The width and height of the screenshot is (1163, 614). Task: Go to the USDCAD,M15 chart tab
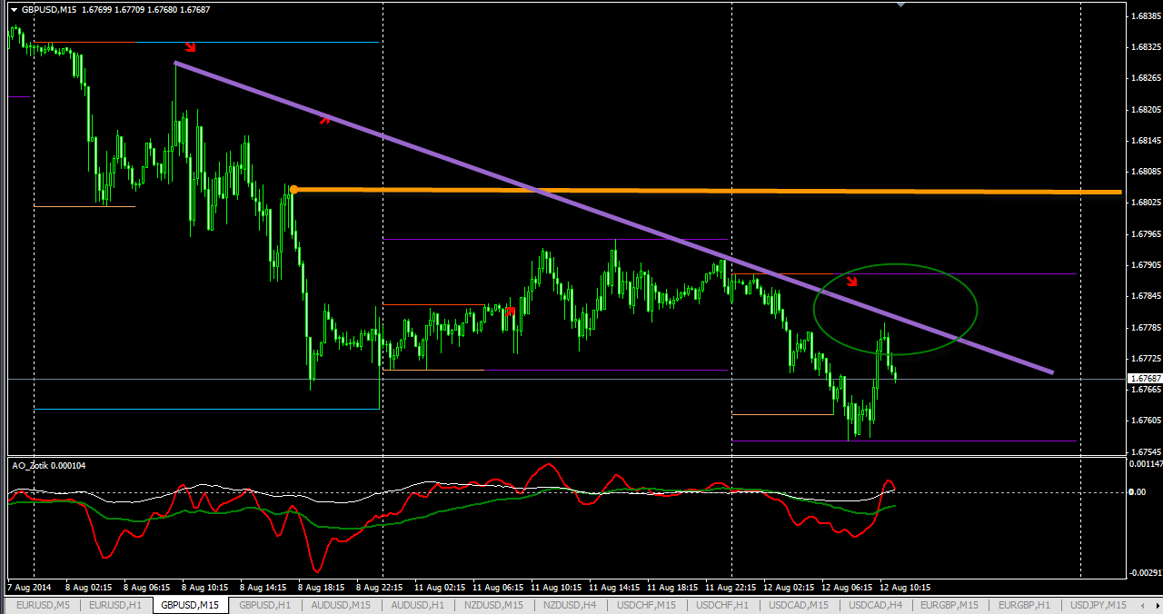(798, 605)
